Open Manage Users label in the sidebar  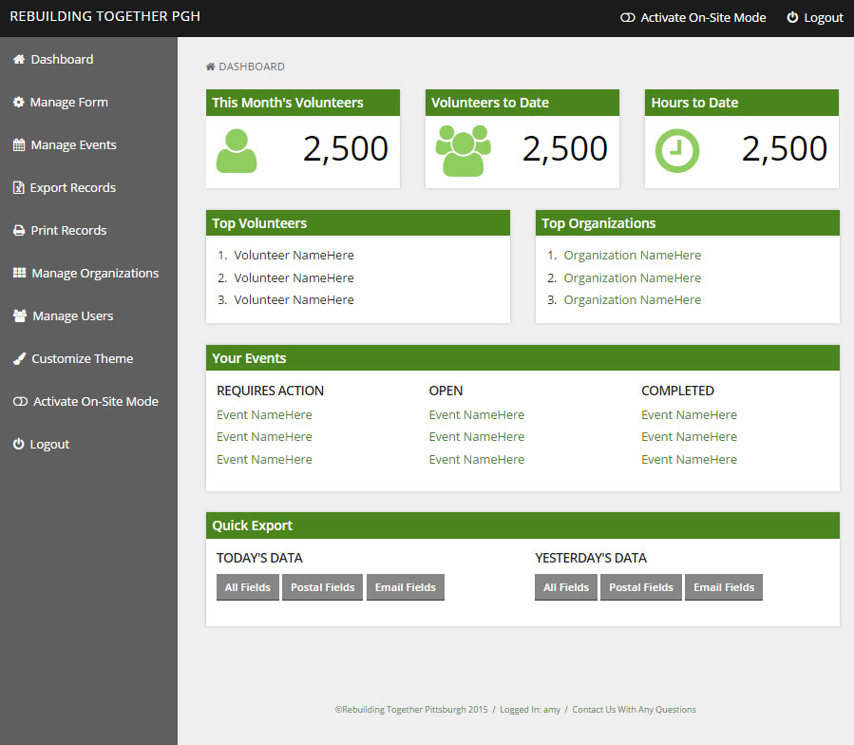pos(73,316)
